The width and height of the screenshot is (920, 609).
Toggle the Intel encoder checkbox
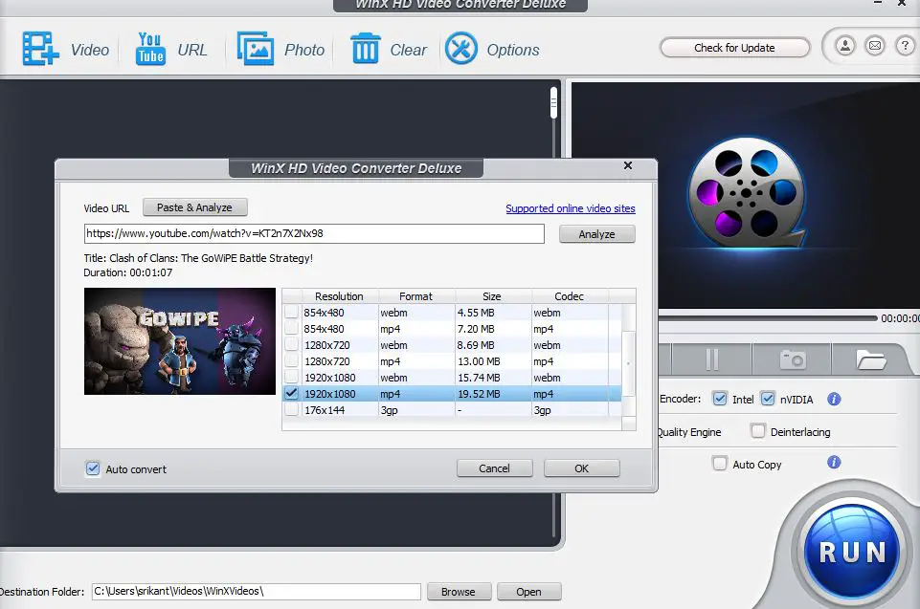click(720, 399)
